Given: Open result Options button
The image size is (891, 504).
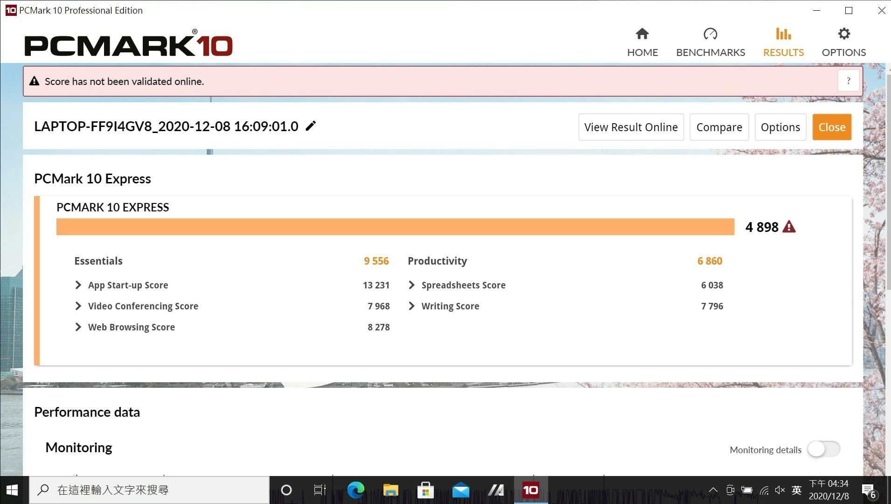Looking at the screenshot, I should [x=780, y=127].
